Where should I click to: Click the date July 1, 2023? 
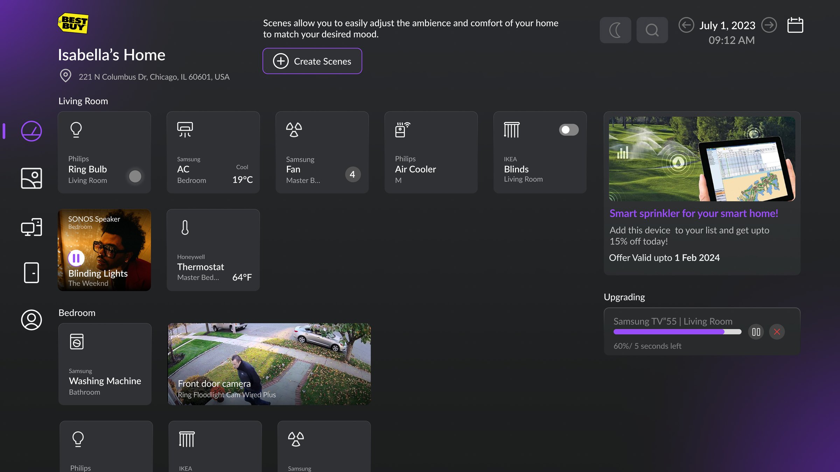[x=727, y=26]
